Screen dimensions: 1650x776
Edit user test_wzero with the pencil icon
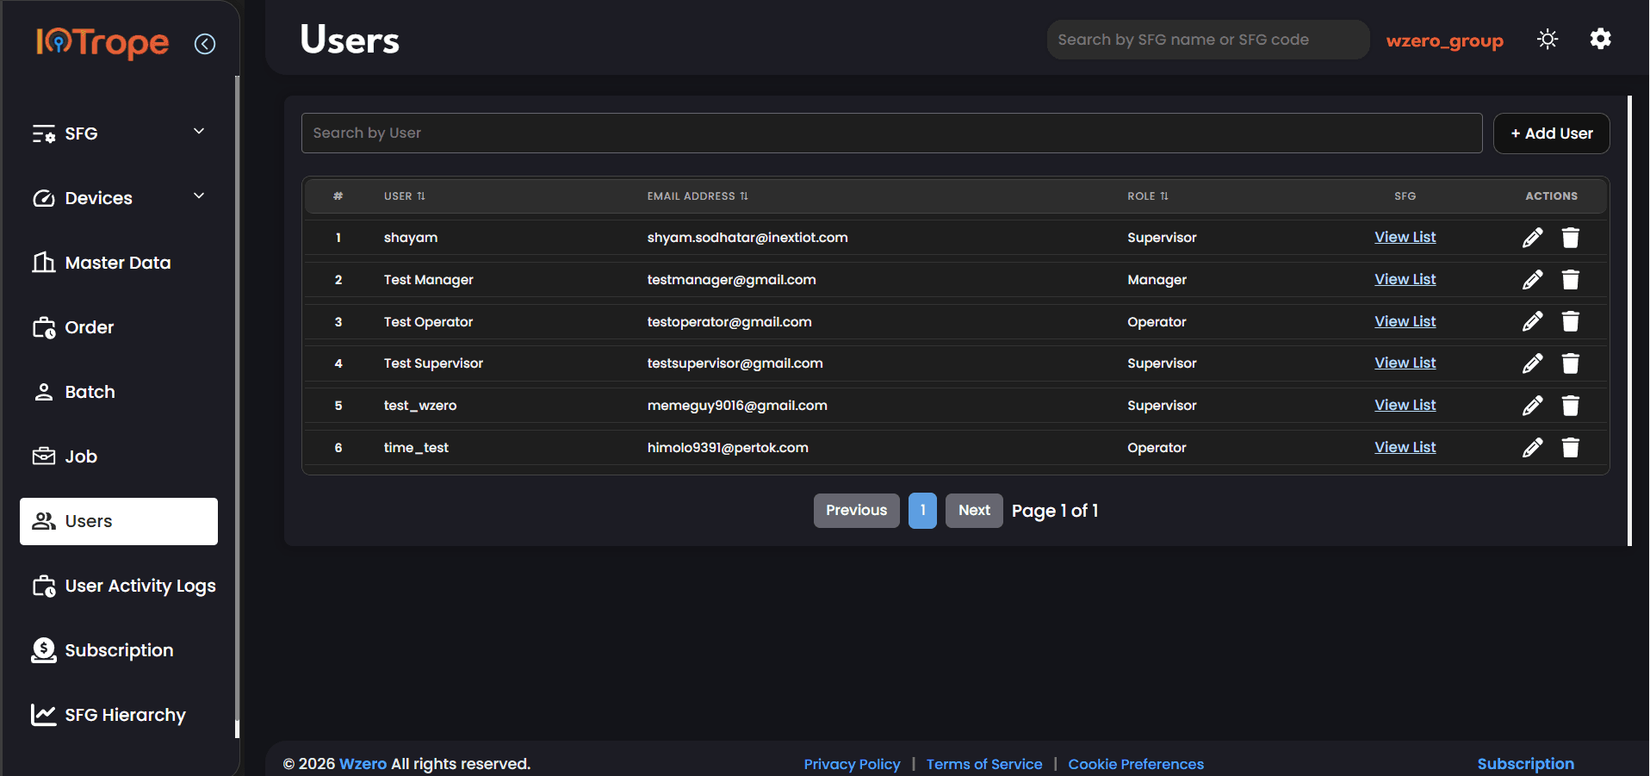tap(1532, 406)
